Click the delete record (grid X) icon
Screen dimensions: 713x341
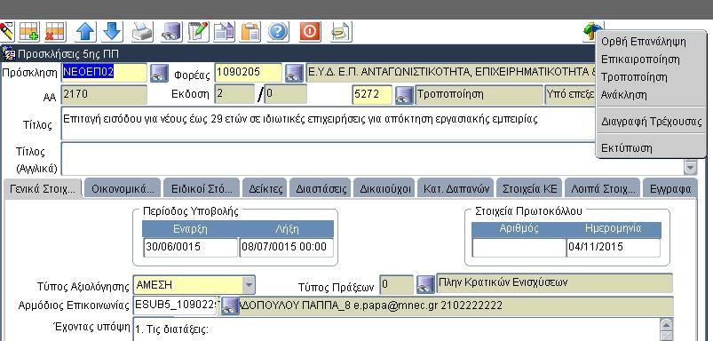point(56,32)
